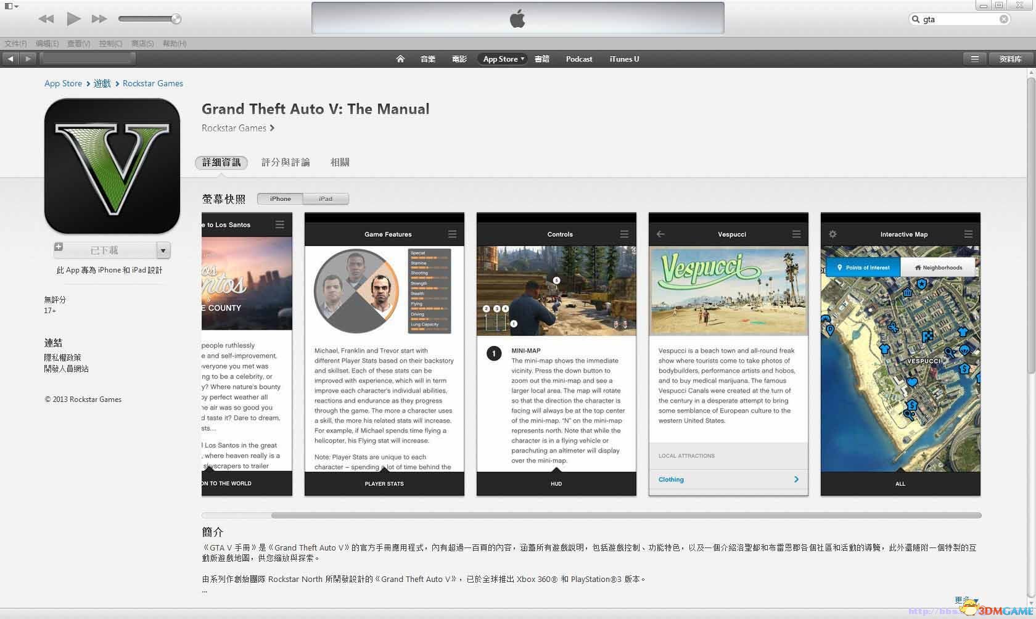Click the © 2013 Rockstar Games text
Viewport: 1036px width, 619px height.
83,400
